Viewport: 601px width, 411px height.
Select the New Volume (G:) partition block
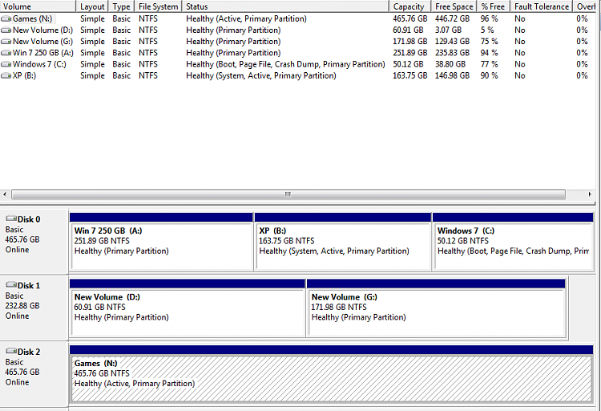click(436, 308)
